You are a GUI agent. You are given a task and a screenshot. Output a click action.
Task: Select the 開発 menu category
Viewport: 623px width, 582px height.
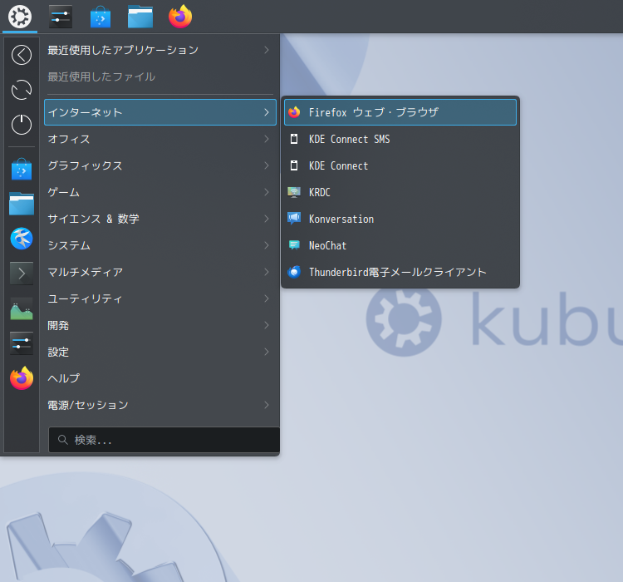point(160,325)
